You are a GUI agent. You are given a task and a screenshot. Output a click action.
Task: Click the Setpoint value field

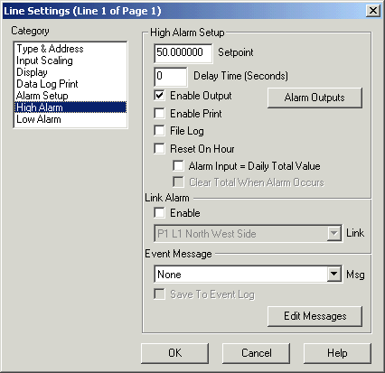pos(183,53)
